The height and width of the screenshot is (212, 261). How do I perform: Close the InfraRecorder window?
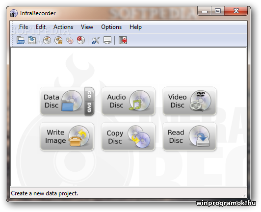[x=236, y=11]
